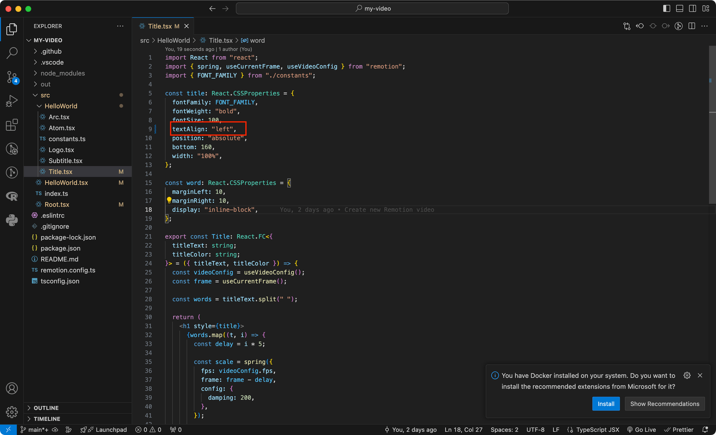The image size is (716, 435).
Task: Click Show Recommendations button in notification
Action: [665, 404]
